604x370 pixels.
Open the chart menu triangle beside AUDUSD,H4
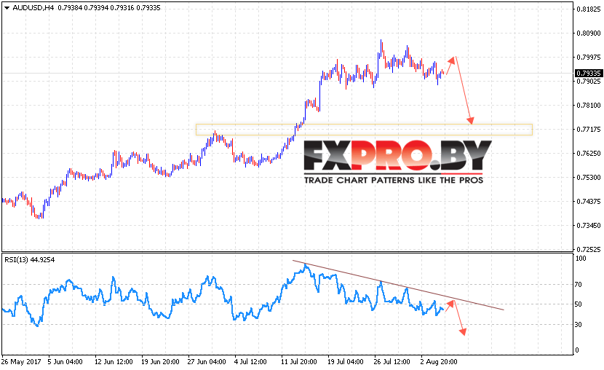click(x=7, y=8)
